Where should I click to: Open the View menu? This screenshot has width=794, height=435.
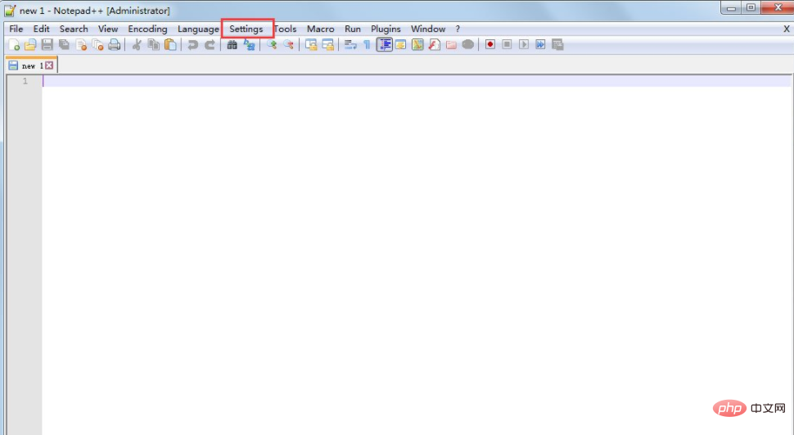click(108, 29)
